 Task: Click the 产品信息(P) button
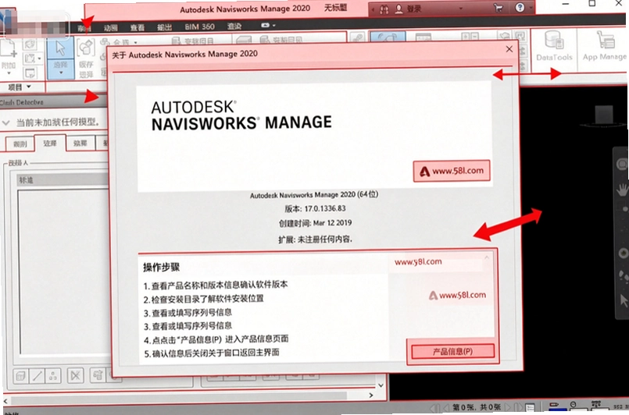[x=452, y=352]
